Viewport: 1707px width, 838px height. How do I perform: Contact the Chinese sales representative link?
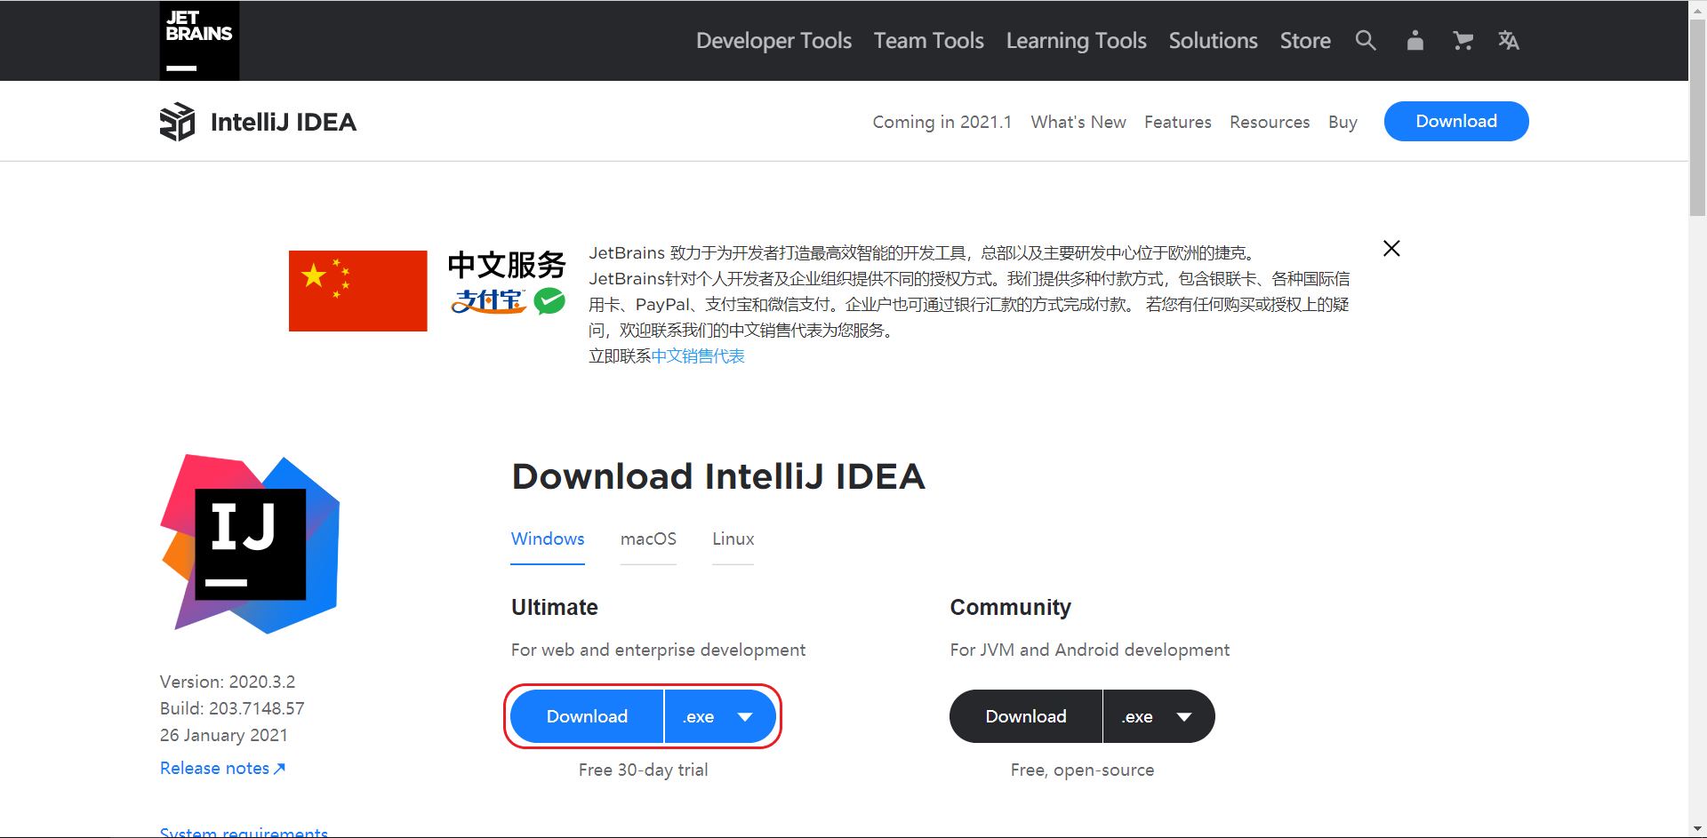click(x=698, y=355)
